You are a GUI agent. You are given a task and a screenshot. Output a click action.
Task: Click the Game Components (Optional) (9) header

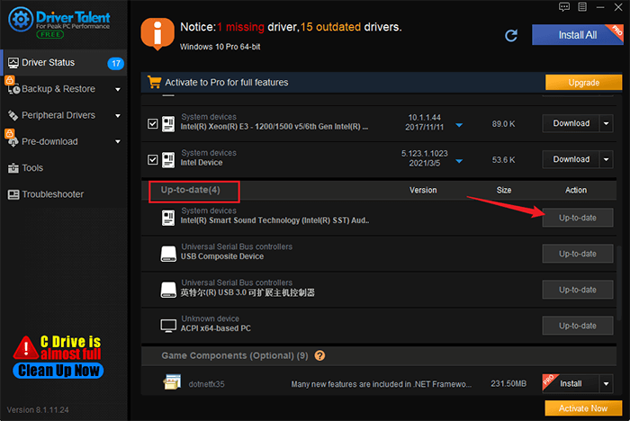pos(235,355)
